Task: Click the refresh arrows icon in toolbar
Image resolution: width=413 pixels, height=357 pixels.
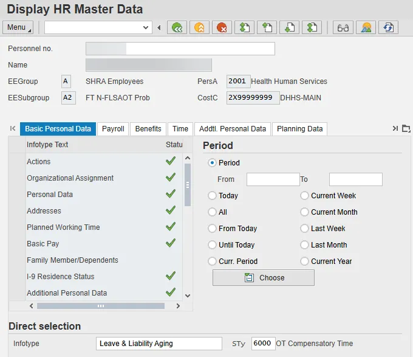Action: pyautogui.click(x=388, y=27)
